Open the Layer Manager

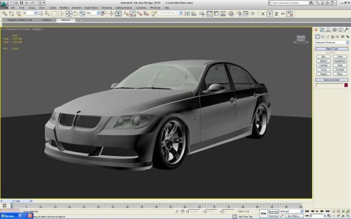pyautogui.click(x=202, y=14)
